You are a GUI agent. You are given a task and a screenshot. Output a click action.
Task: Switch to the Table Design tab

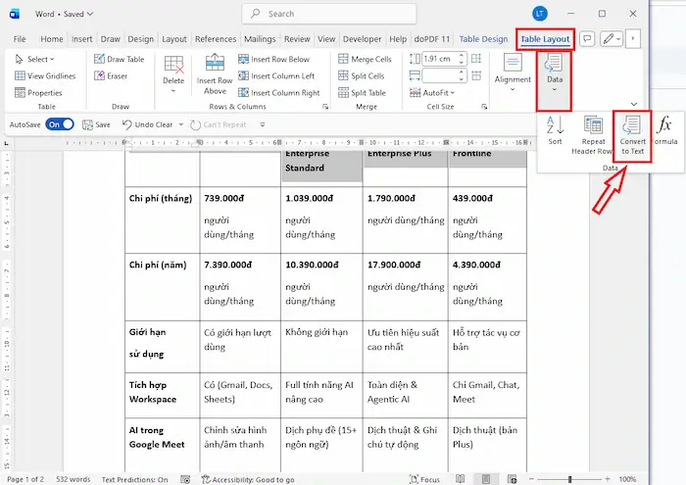point(483,39)
